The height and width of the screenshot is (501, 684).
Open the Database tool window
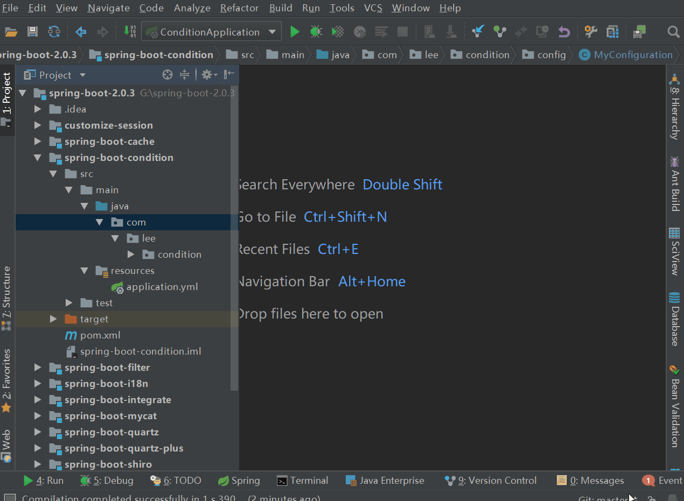[x=674, y=319]
